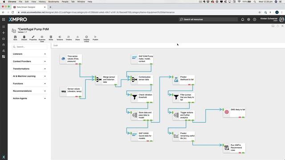The width and height of the screenshot is (285, 160).
Task: Open the Business Case tool
Action: [x=42, y=39]
